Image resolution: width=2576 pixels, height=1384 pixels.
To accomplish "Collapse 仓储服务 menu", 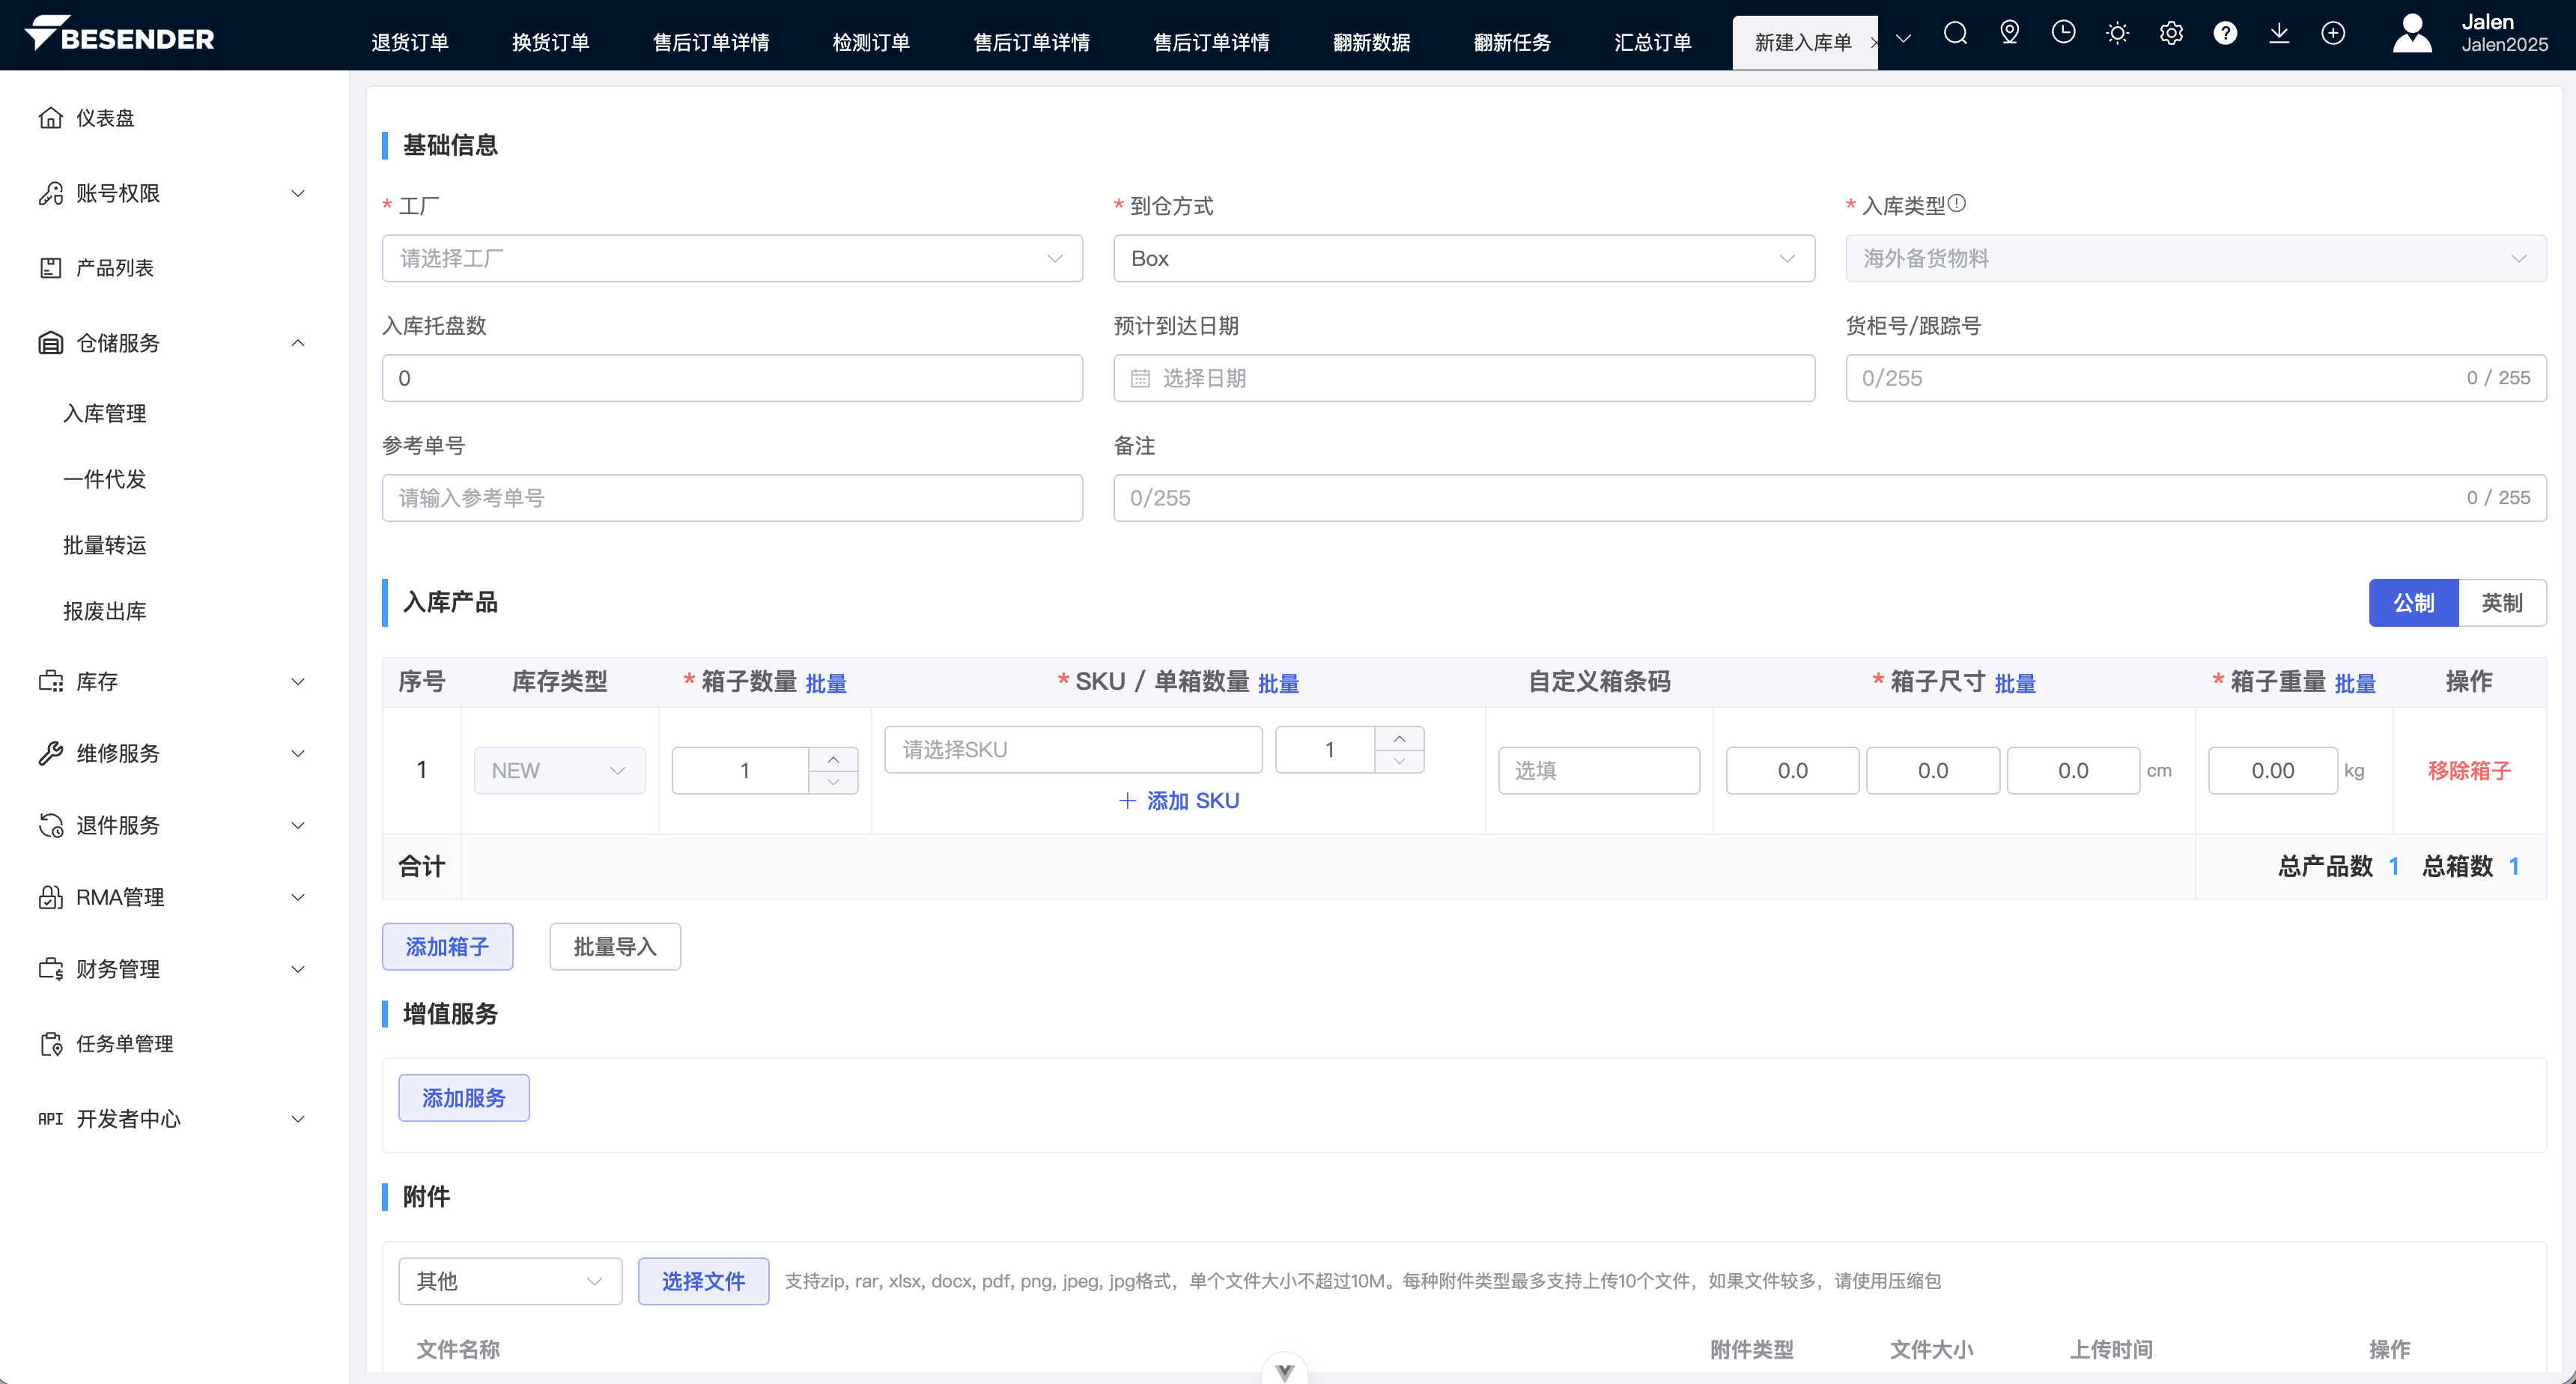I will (x=174, y=343).
